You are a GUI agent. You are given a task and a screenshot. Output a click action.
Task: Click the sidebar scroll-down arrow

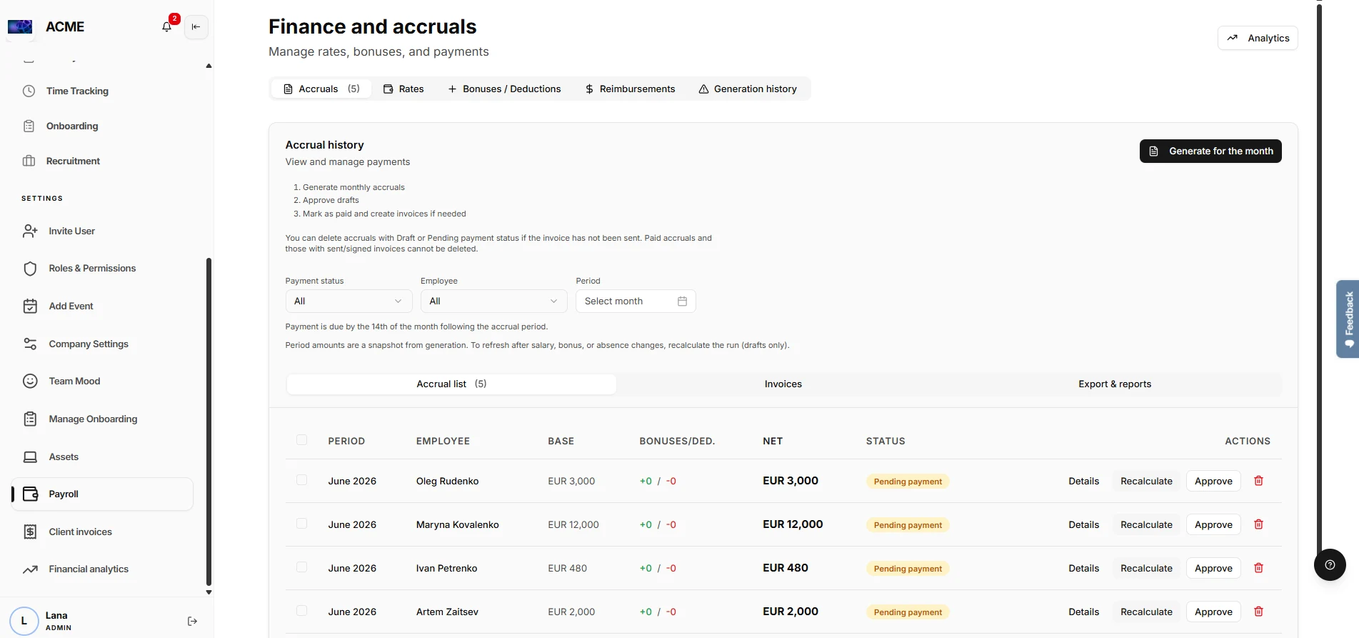(209, 592)
